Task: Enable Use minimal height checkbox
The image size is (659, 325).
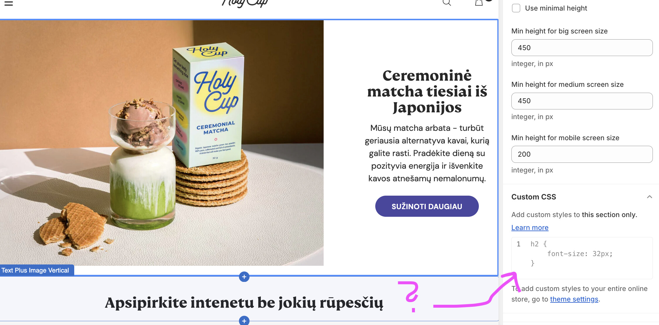Action: tap(516, 8)
